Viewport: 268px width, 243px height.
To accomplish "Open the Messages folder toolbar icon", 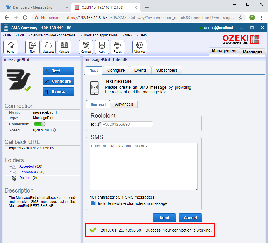I will coord(48,47).
